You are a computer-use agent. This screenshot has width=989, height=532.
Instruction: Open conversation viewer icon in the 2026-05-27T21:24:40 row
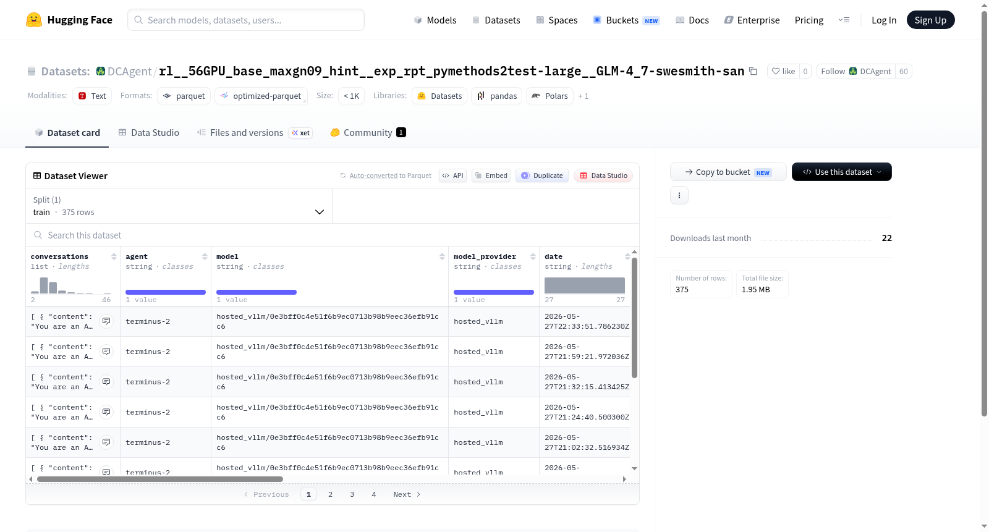[x=106, y=412]
